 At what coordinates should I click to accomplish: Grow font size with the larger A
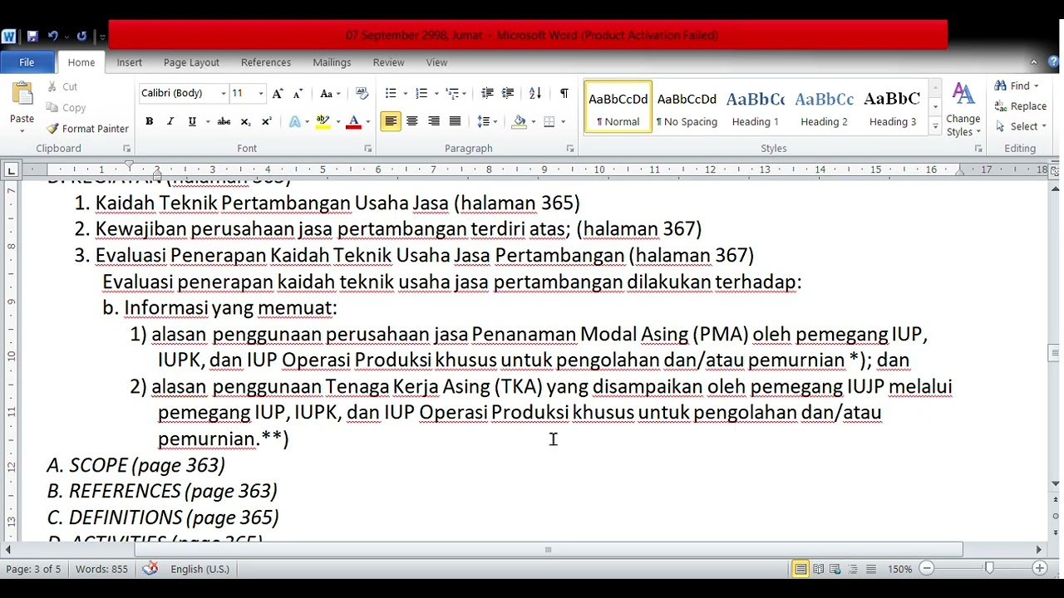click(278, 93)
